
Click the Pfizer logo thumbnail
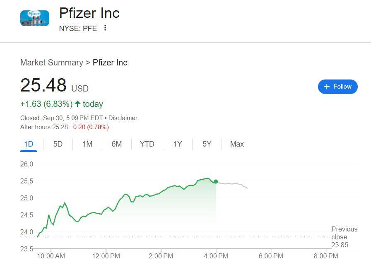tap(35, 18)
